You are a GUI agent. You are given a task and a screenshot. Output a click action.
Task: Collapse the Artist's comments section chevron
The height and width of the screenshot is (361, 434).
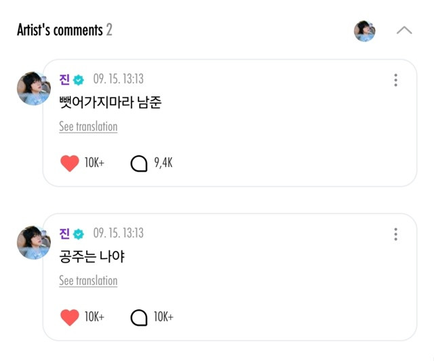coord(404,31)
